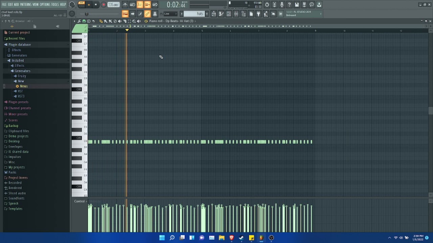Stop playback with the stop button
The width and height of the screenshot is (433, 243).
(96, 5)
